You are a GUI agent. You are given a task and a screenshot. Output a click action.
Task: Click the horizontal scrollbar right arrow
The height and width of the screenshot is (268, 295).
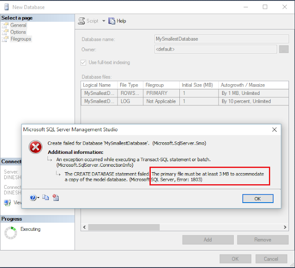pyautogui.click(x=285, y=227)
